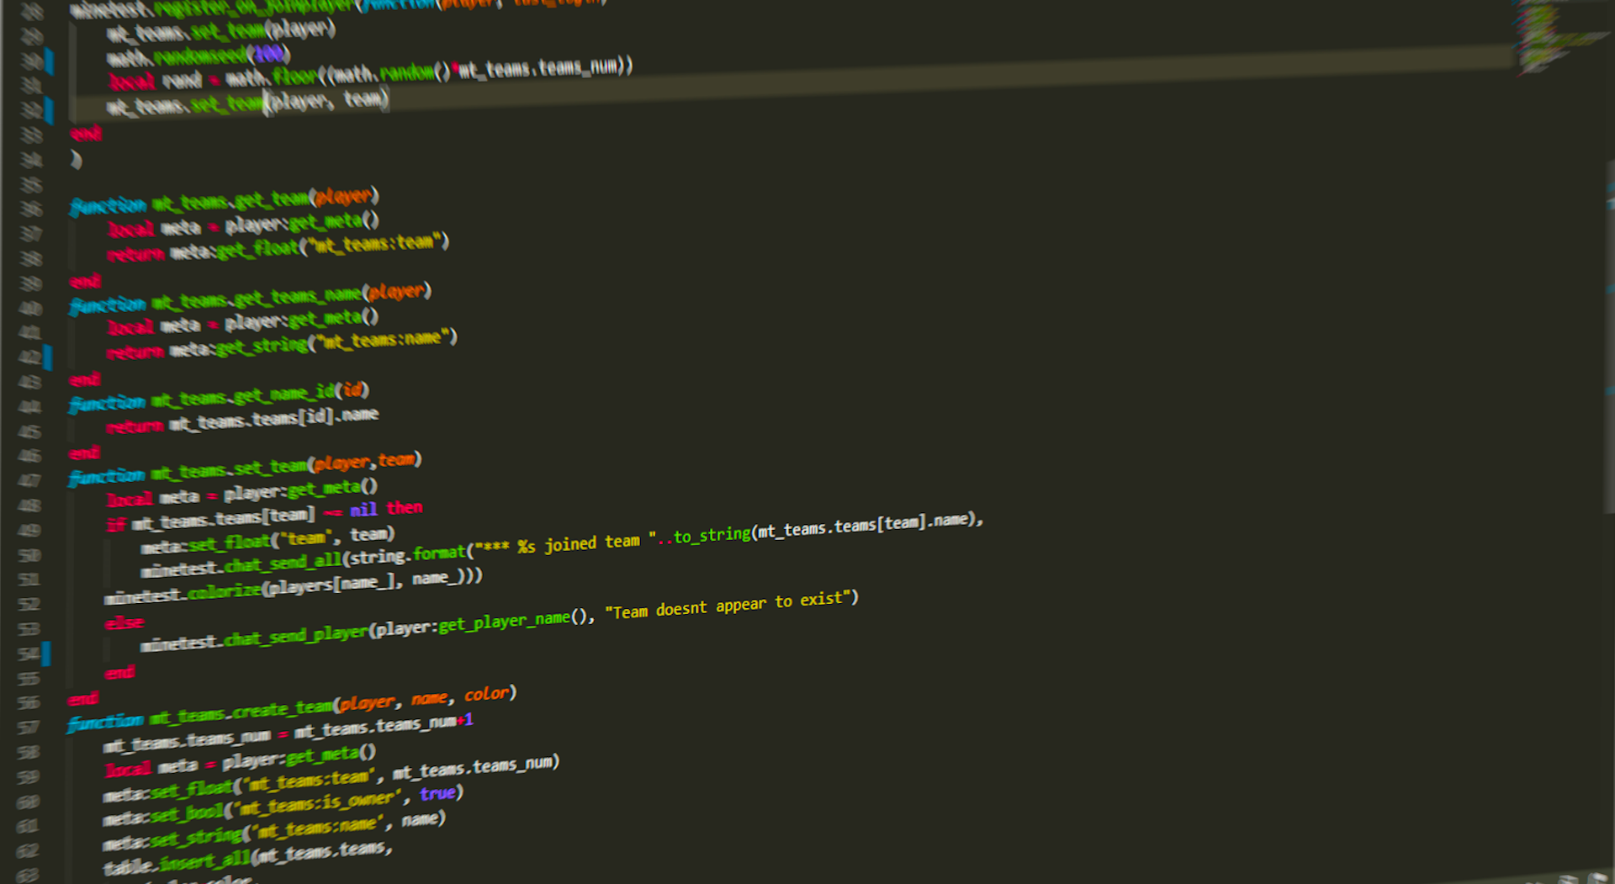Click the to_string call in the format line
This screenshot has height=884, width=1615.
tap(712, 535)
